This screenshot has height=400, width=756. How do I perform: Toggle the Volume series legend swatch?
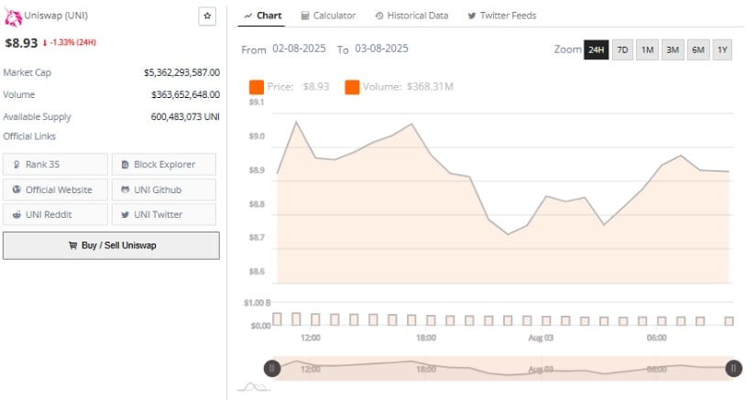352,87
